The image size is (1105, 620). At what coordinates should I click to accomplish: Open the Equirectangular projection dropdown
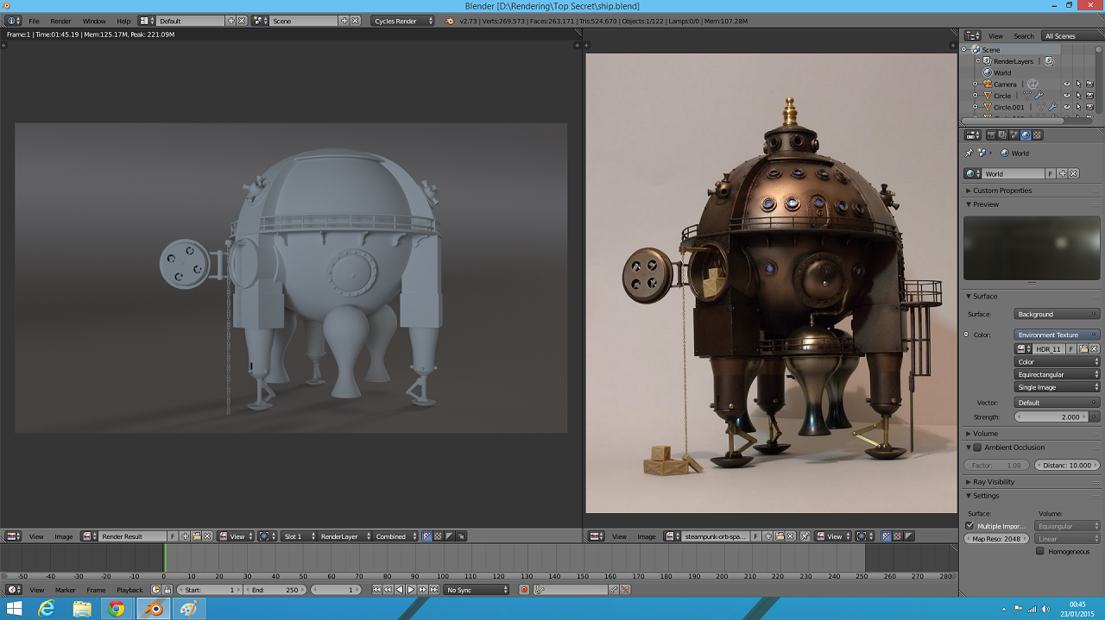(1057, 375)
